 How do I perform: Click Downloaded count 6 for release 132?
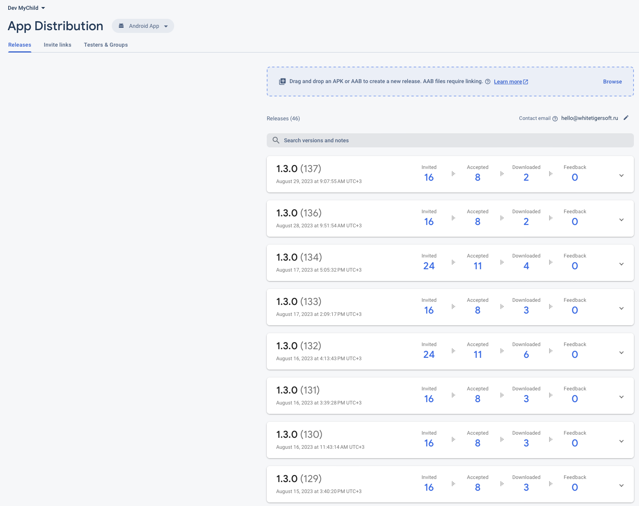[x=526, y=355]
